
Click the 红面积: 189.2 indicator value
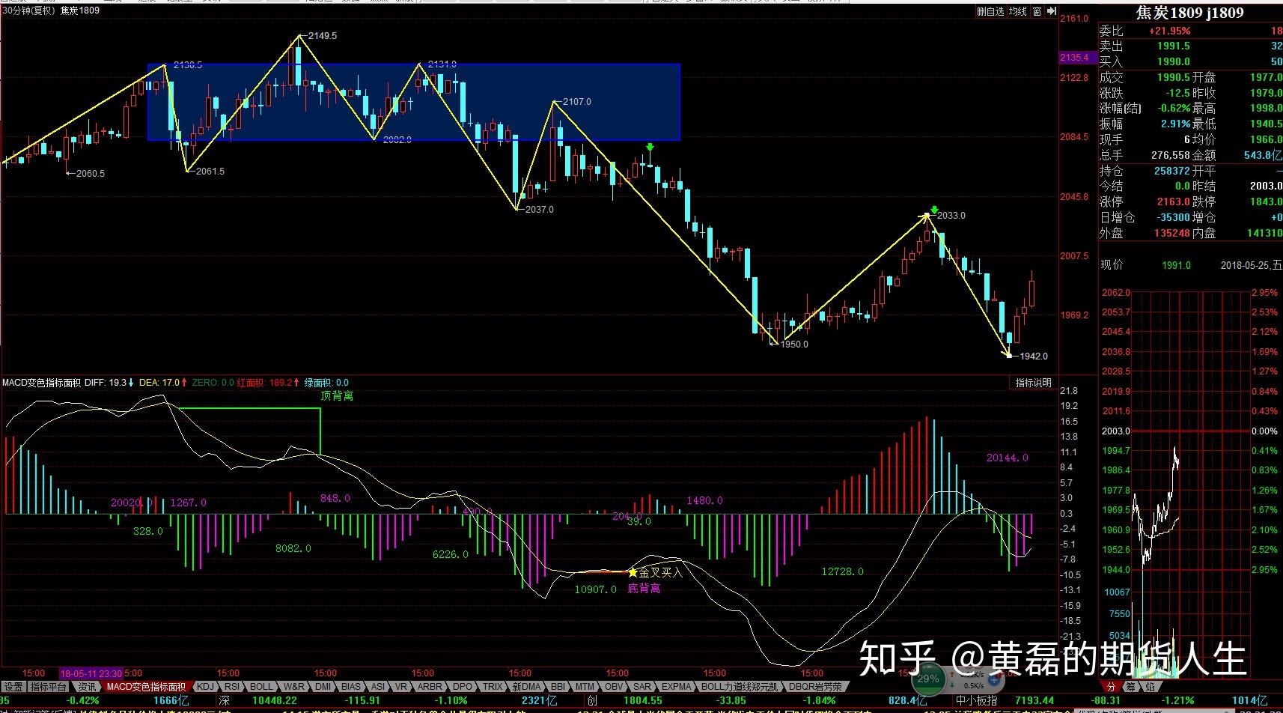point(264,383)
